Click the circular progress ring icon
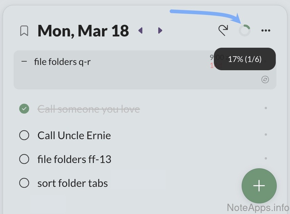 pyautogui.click(x=245, y=30)
